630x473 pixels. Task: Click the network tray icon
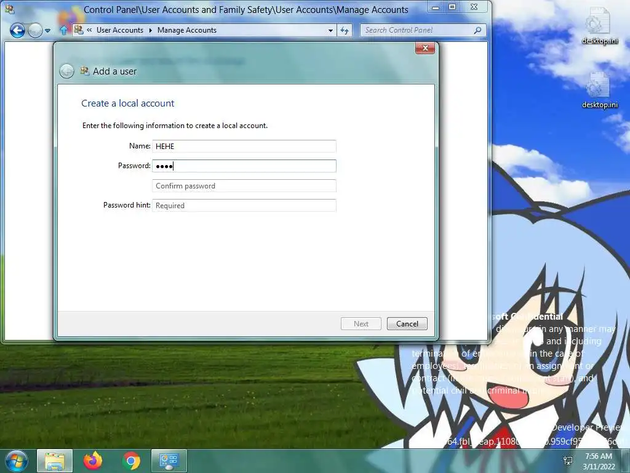(568, 461)
